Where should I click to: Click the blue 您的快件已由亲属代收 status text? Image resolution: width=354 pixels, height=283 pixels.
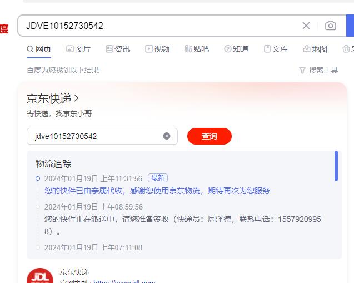[157, 191]
